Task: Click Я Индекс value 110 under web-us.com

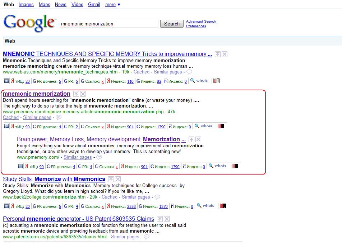Action: point(130,82)
